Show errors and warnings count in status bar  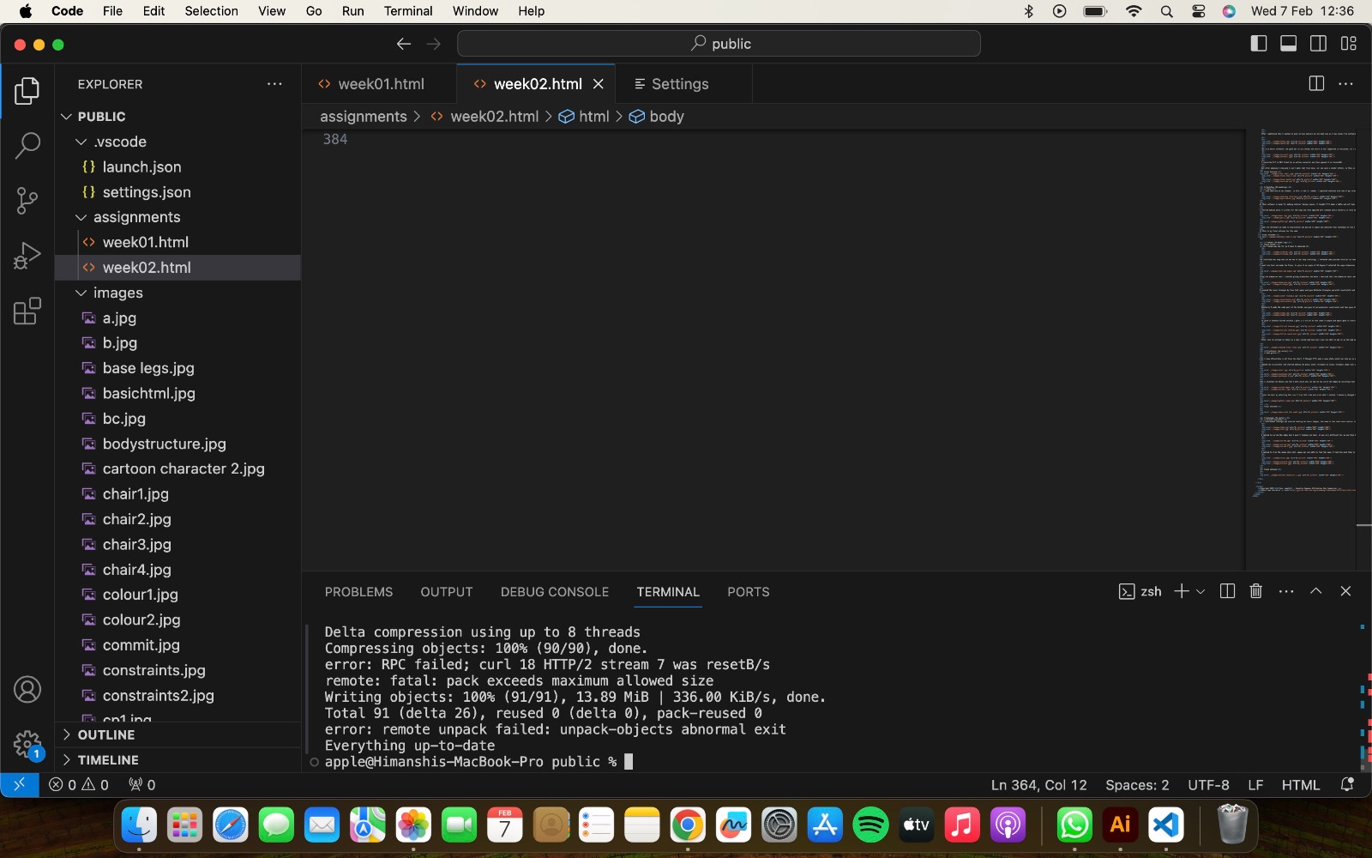point(79,785)
